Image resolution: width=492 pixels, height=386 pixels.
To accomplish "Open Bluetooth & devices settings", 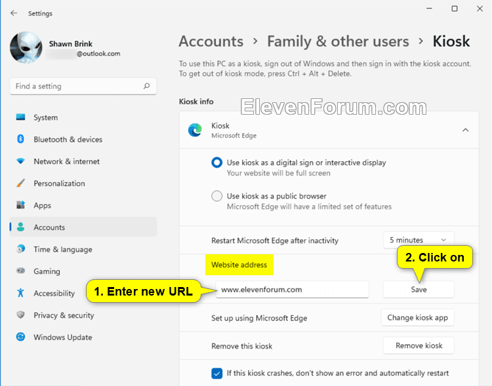I will click(83, 139).
